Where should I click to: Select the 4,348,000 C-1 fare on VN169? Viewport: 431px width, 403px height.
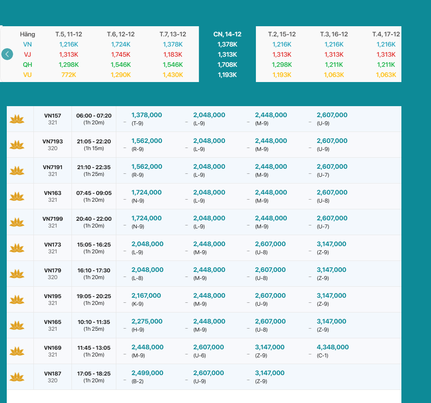coord(332,347)
